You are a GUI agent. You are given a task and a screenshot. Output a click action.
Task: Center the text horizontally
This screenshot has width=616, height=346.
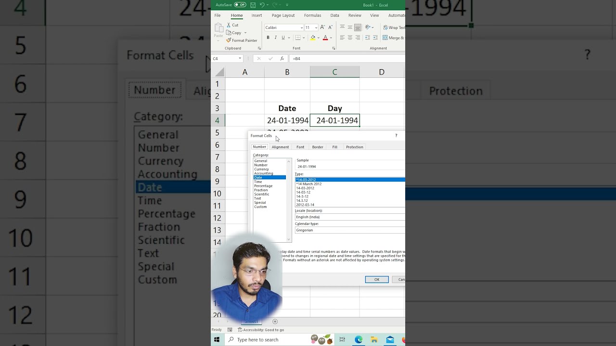point(350,37)
